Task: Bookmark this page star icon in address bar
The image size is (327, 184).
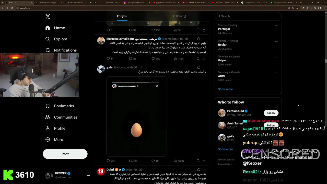Action: (x=297, y=8)
